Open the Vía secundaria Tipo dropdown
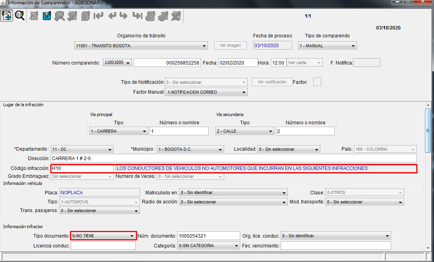 (x=245, y=131)
